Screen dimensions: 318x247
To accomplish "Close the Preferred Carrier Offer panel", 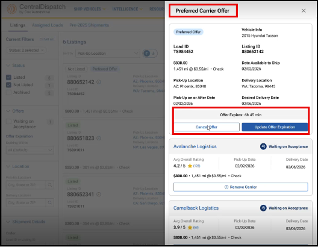I will point(304,11).
